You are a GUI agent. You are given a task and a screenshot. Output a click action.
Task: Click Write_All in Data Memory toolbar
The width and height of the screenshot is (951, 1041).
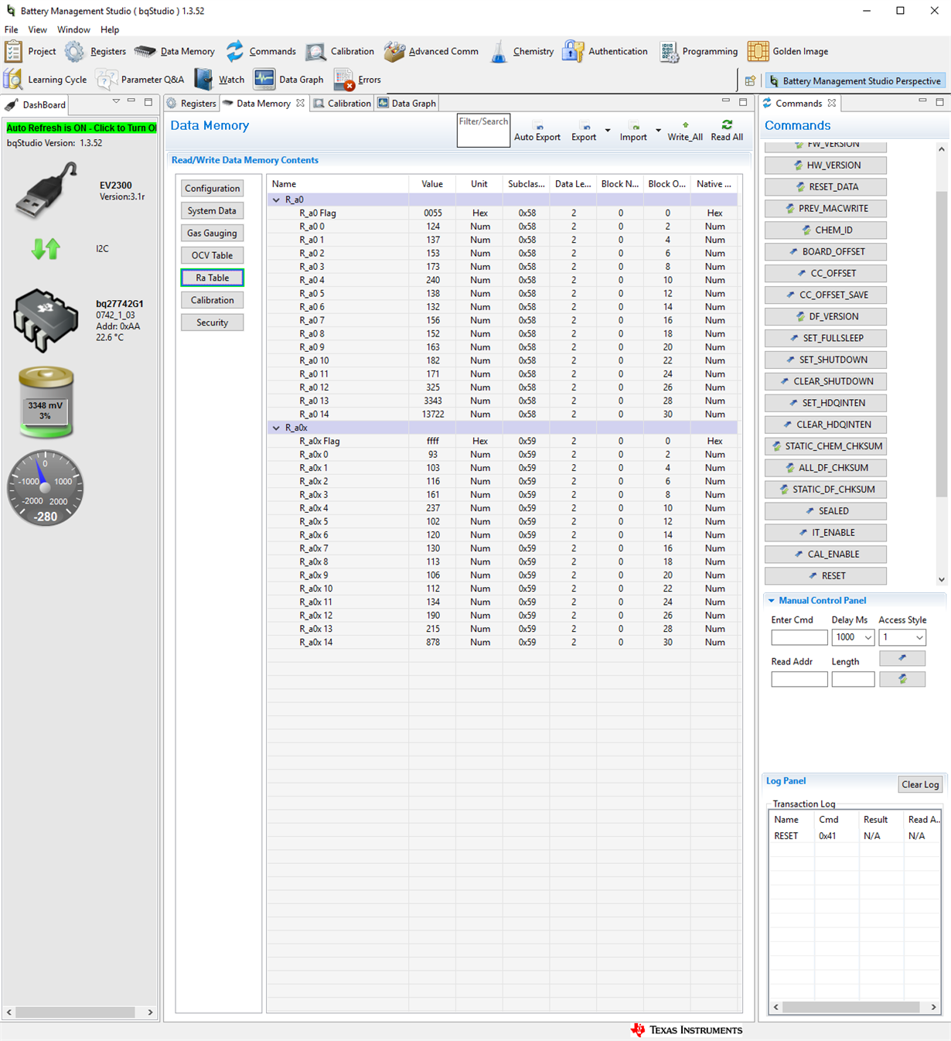click(x=685, y=131)
